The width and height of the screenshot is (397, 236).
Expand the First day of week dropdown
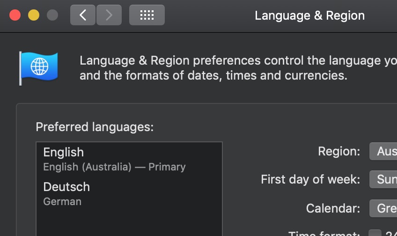pyautogui.click(x=383, y=179)
